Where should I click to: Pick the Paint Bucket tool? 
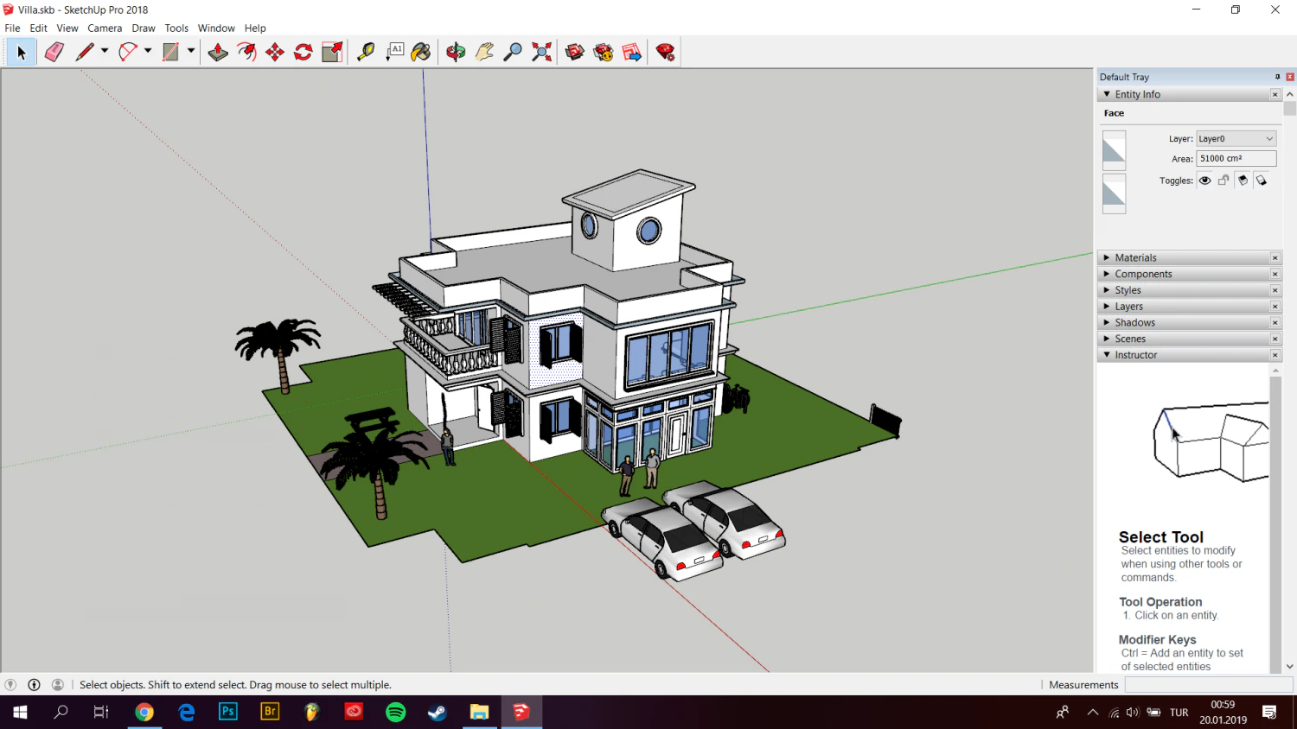click(x=421, y=52)
